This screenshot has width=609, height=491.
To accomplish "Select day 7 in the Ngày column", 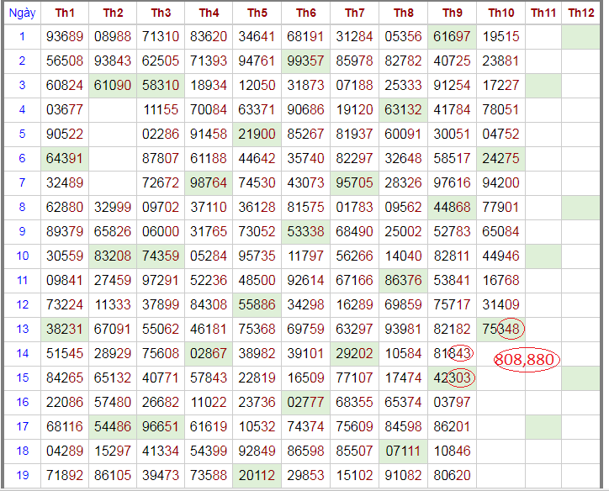I will [22, 182].
